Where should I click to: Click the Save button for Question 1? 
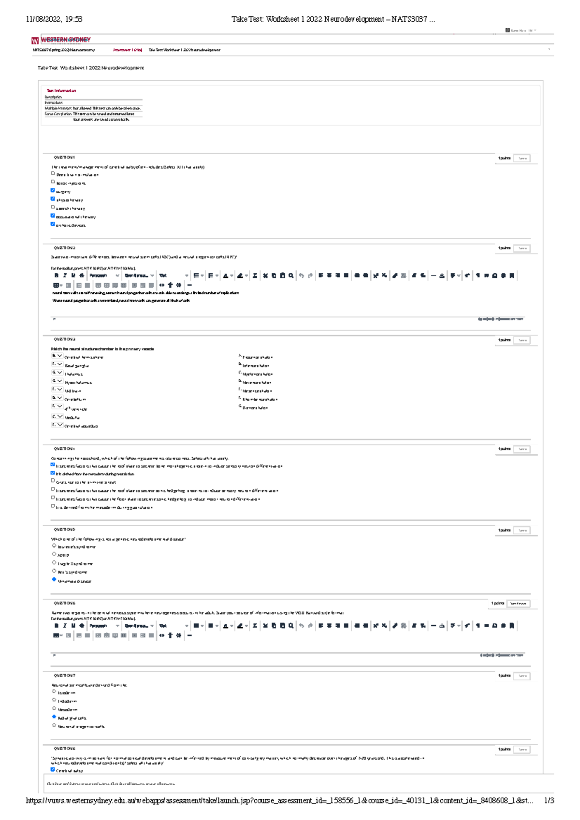pos(522,158)
